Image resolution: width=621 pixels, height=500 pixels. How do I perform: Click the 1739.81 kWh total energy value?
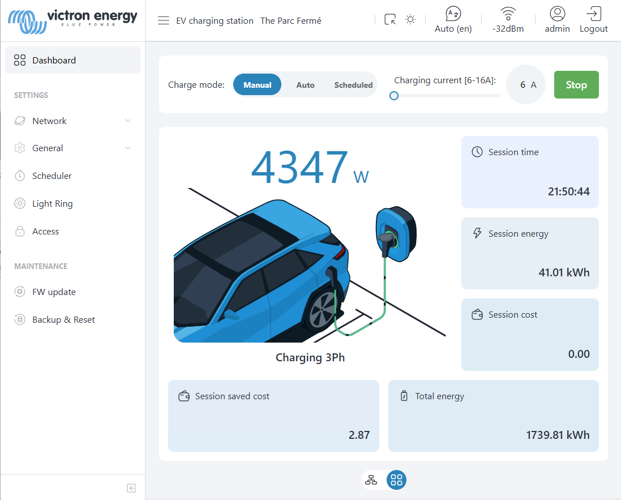tap(558, 435)
